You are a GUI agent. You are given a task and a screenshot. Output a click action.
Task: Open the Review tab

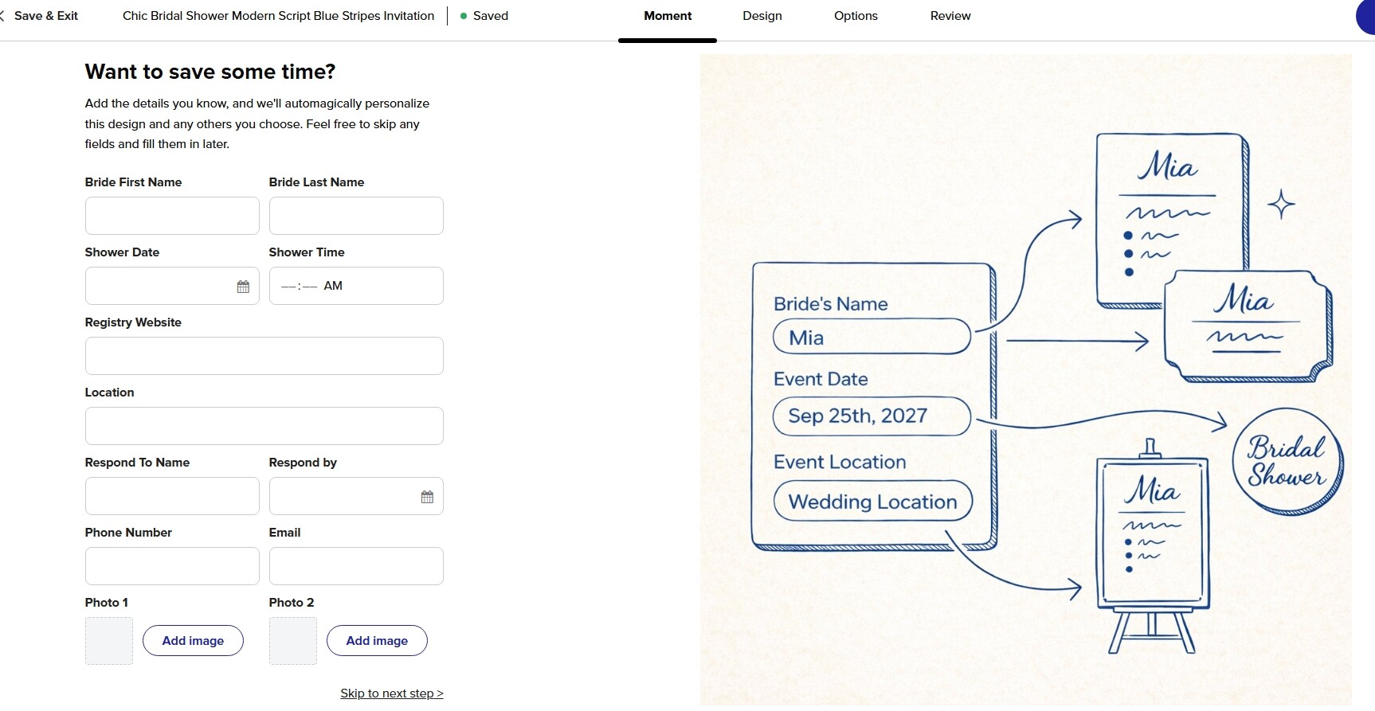[x=950, y=16]
